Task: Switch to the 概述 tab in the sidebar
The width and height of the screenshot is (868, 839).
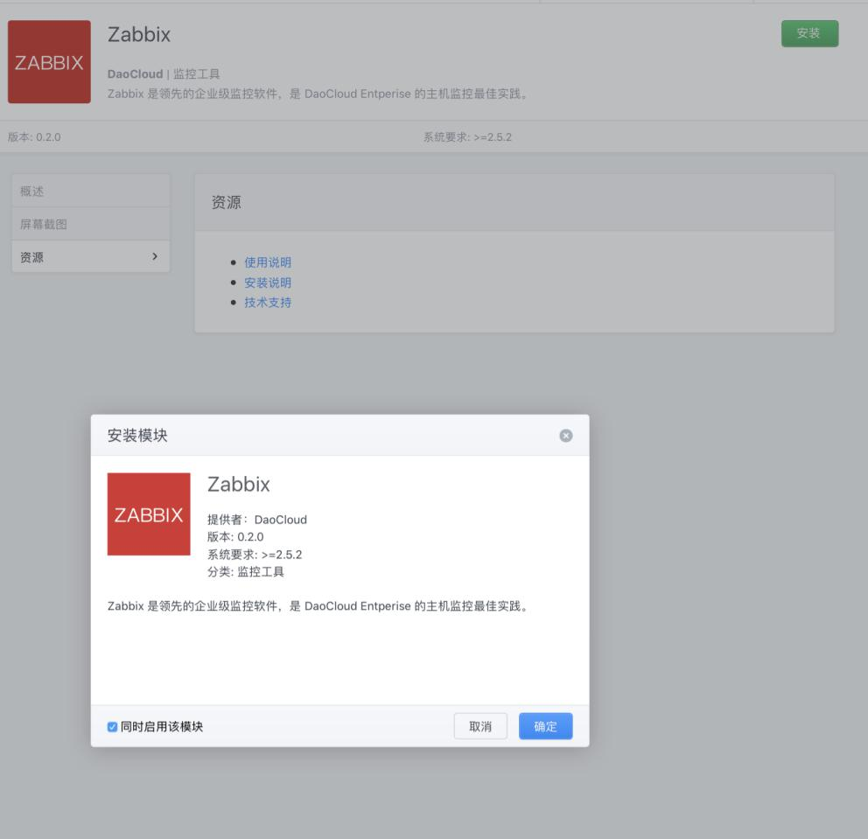Action: 91,191
